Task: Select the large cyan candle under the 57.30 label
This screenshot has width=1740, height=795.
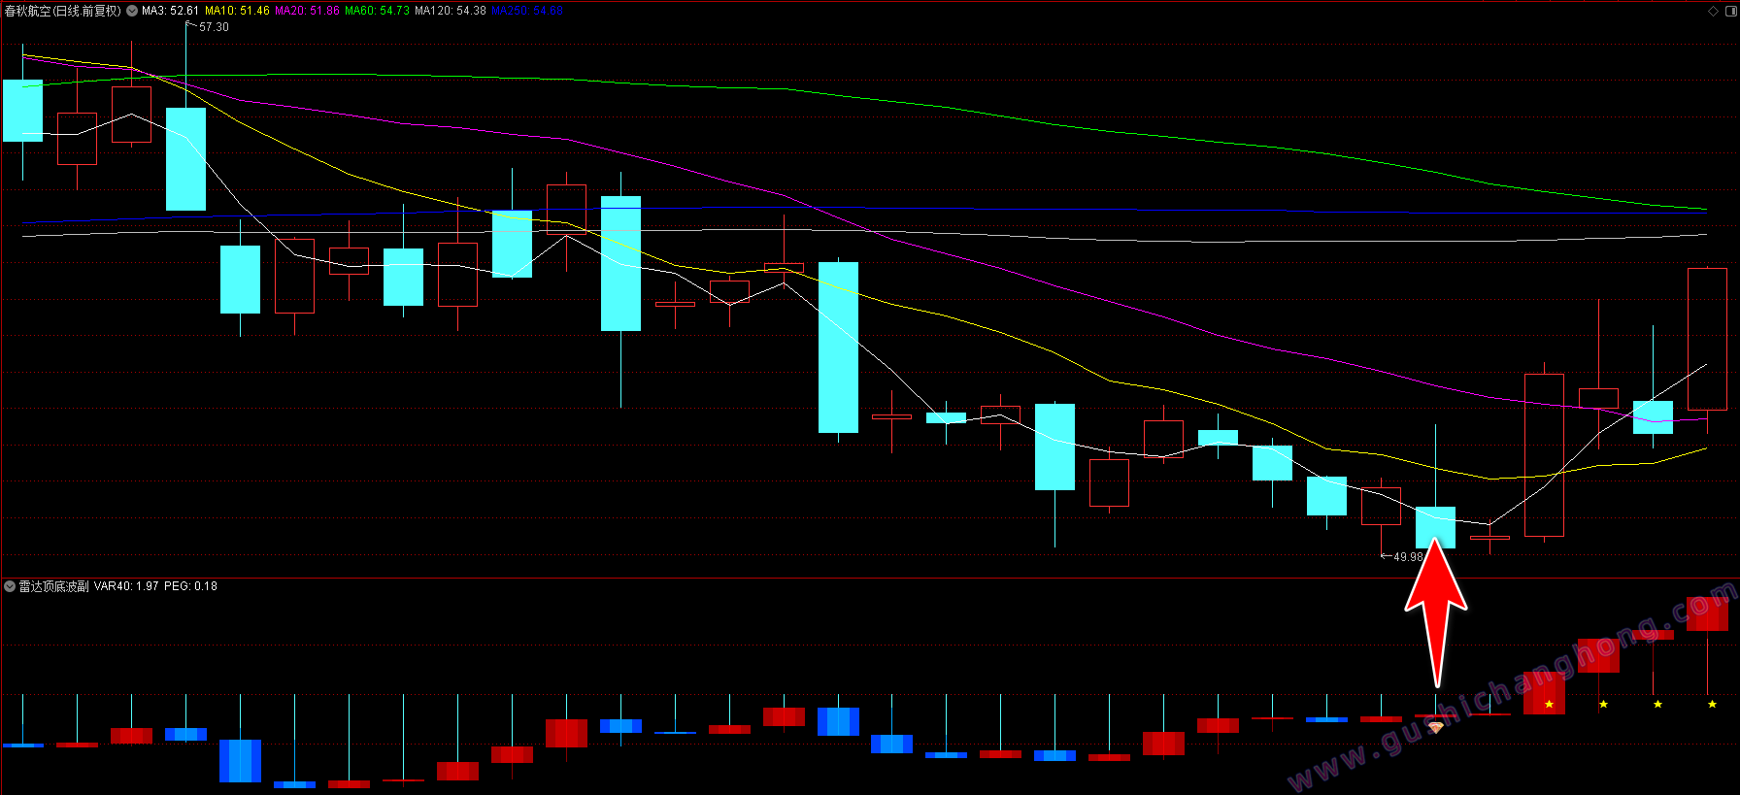Action: pos(185,159)
